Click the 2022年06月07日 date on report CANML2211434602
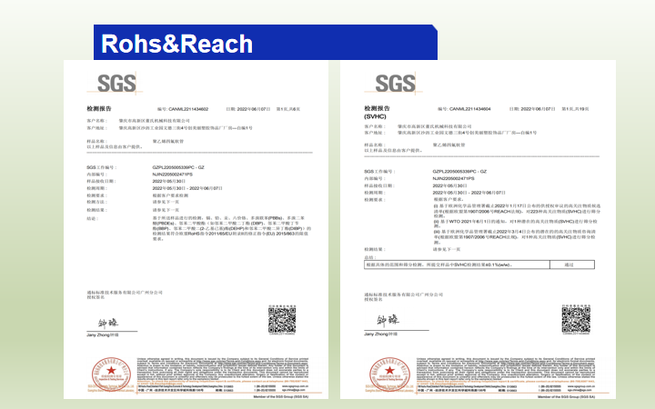The height and width of the screenshot is (409, 655). click(x=254, y=109)
